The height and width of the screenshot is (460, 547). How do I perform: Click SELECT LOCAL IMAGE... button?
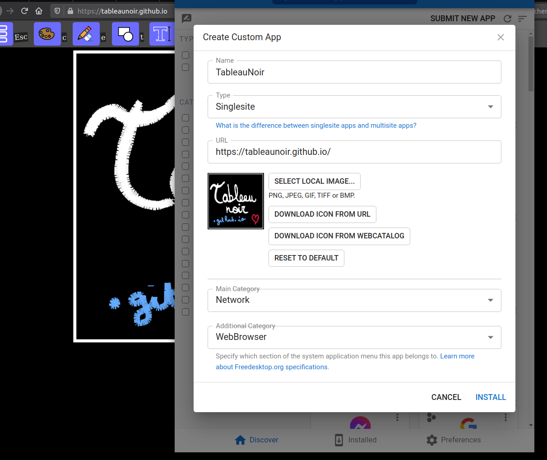315,181
